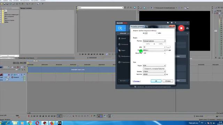223x125 pixels.
Task: Open Opera from the taskbar
Action: click(x=37, y=123)
